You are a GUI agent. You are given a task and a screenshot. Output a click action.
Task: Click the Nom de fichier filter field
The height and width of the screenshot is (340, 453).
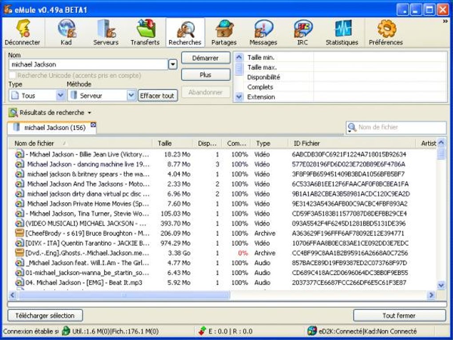(396, 127)
